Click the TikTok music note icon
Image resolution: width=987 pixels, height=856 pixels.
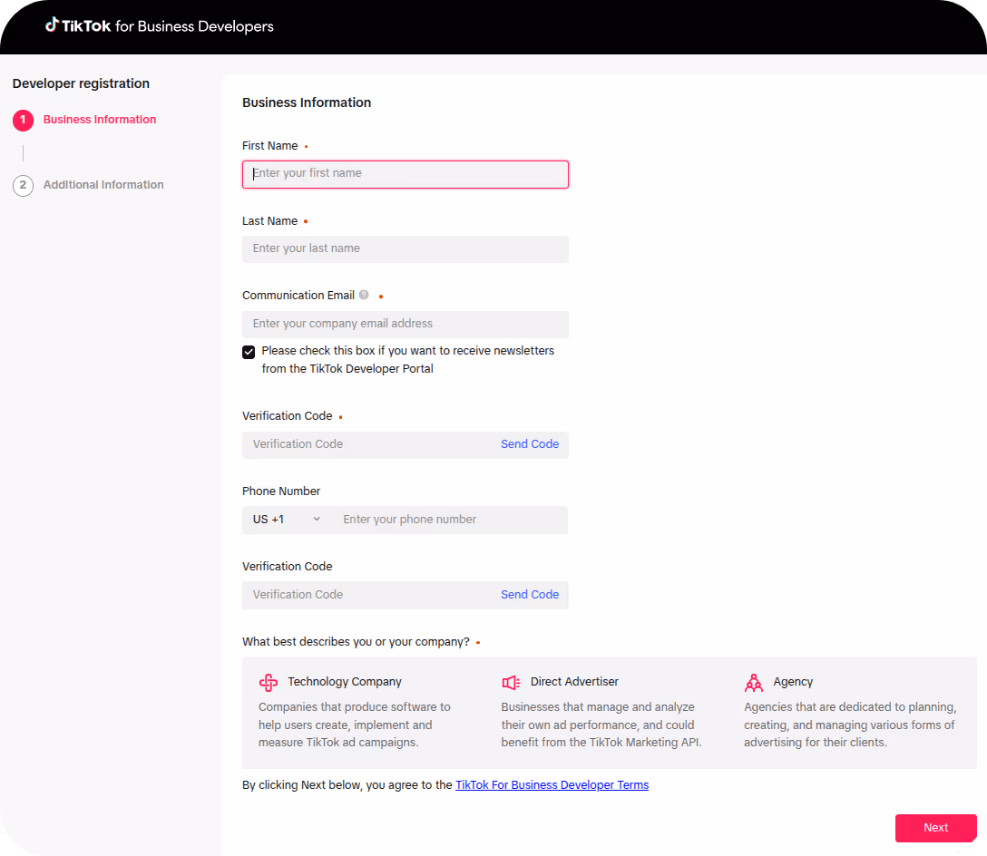point(52,25)
